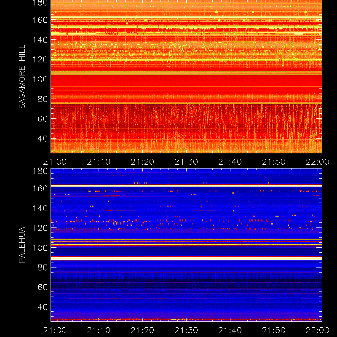Screen dimensions: 337x337
Task: Select the 100 tick label on Palehua plot
Action: (40, 248)
